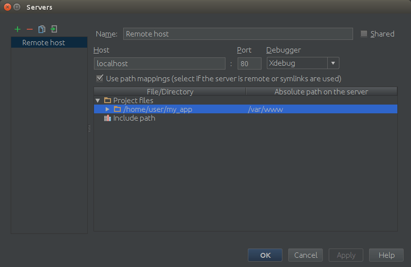Click the Include path library icon
This screenshot has height=267, width=411.
pyautogui.click(x=108, y=118)
